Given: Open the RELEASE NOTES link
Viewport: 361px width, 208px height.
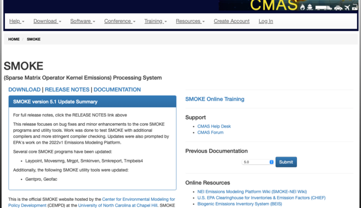Looking at the screenshot, I should (67, 90).
